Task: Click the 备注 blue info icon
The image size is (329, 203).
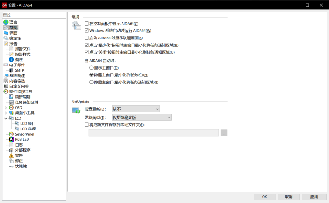Action: (11, 60)
